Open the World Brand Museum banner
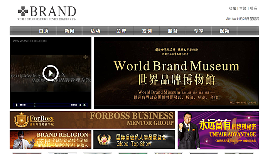 [x=176, y=73]
